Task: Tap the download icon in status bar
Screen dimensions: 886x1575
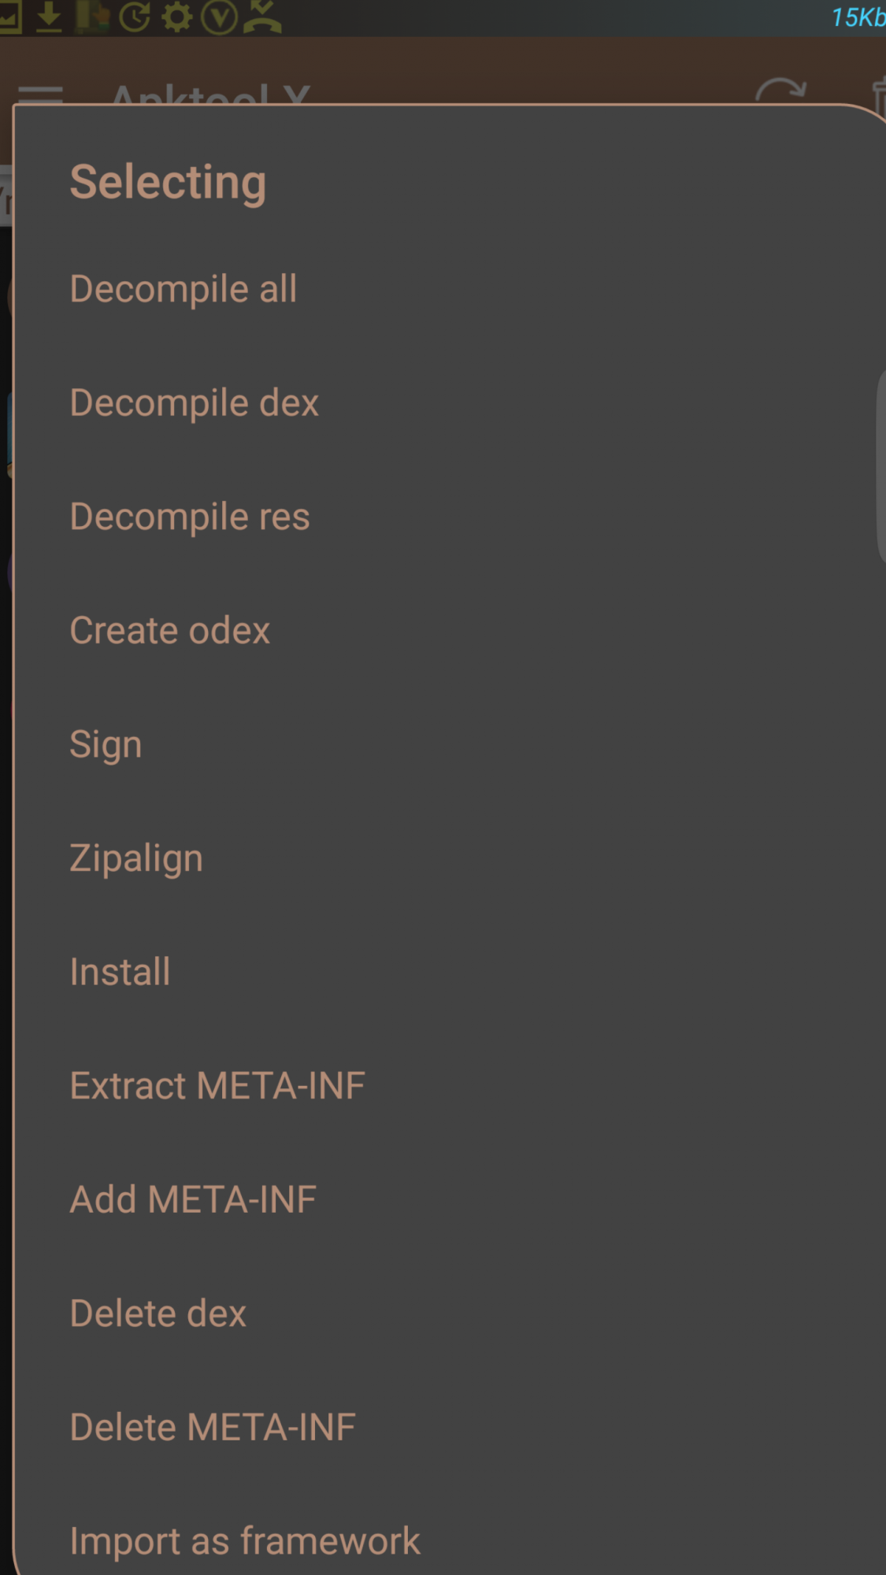Action: 49,17
